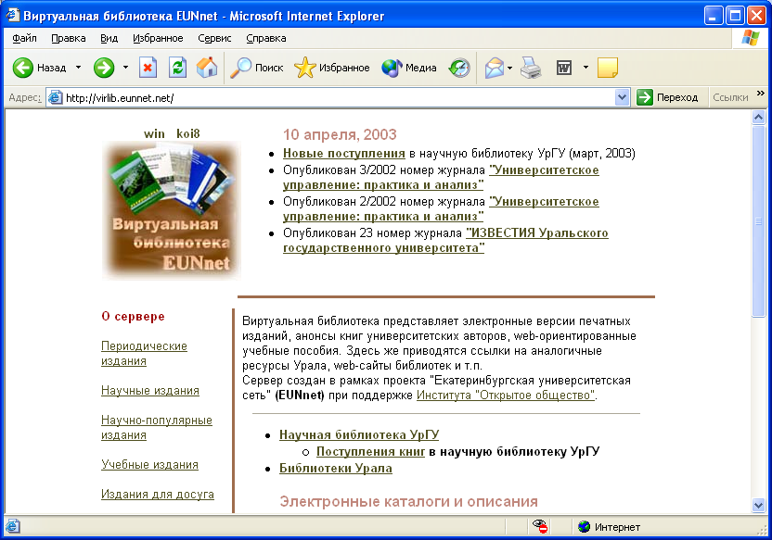
Task: Click the Ссылки links bar label
Action: coord(730,97)
